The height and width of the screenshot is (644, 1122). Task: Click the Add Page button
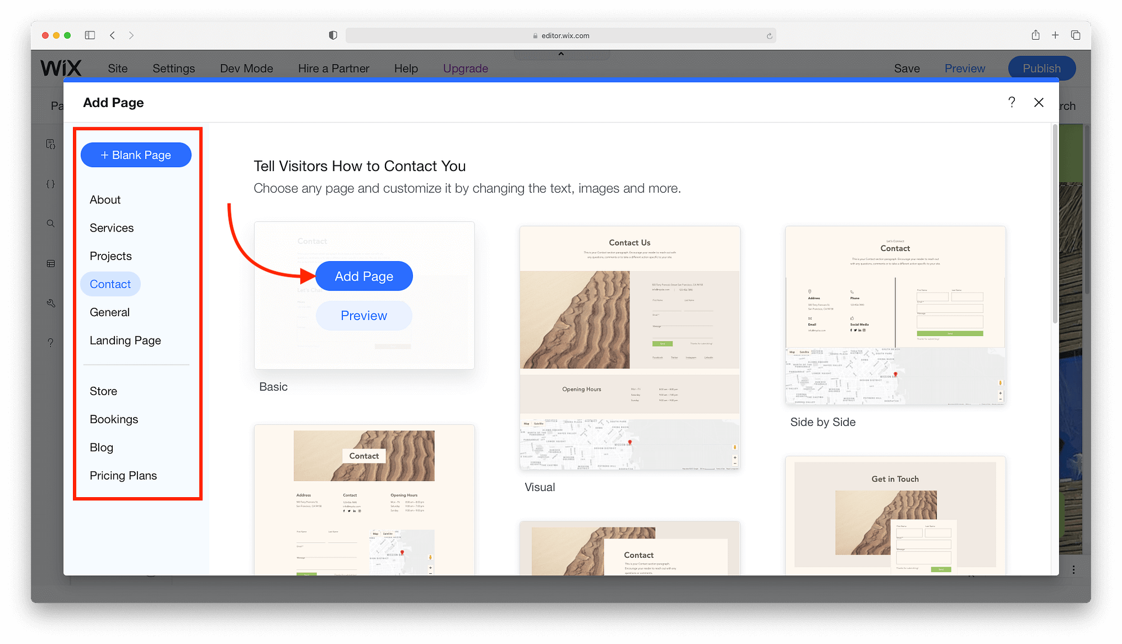coord(363,276)
